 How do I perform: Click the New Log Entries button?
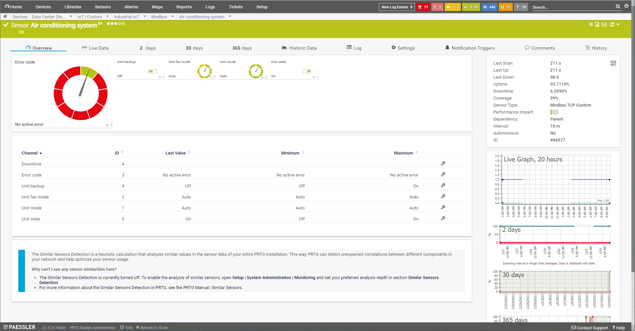(396, 7)
